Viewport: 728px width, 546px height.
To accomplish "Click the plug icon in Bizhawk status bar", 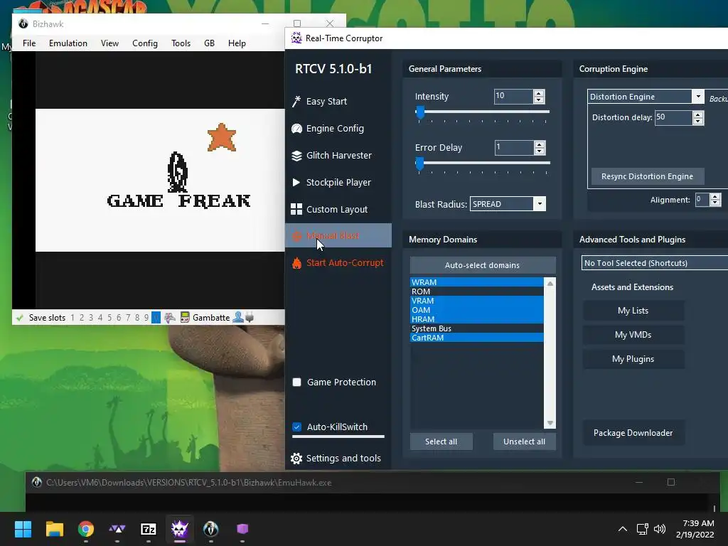I will [x=250, y=318].
